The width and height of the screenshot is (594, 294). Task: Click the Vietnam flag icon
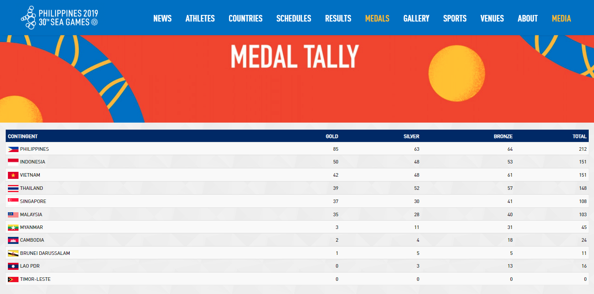pos(13,175)
